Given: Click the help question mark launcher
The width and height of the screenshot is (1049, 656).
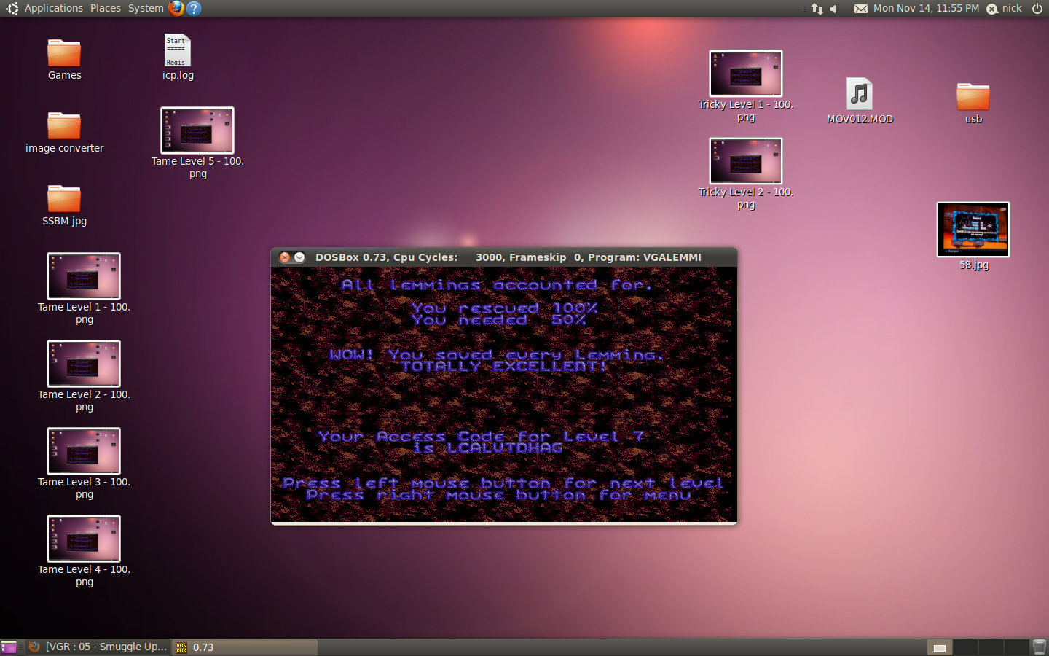Looking at the screenshot, I should point(194,8).
